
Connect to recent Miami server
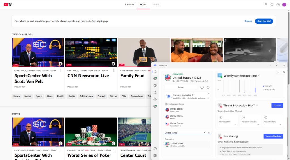[x=187, y=117]
